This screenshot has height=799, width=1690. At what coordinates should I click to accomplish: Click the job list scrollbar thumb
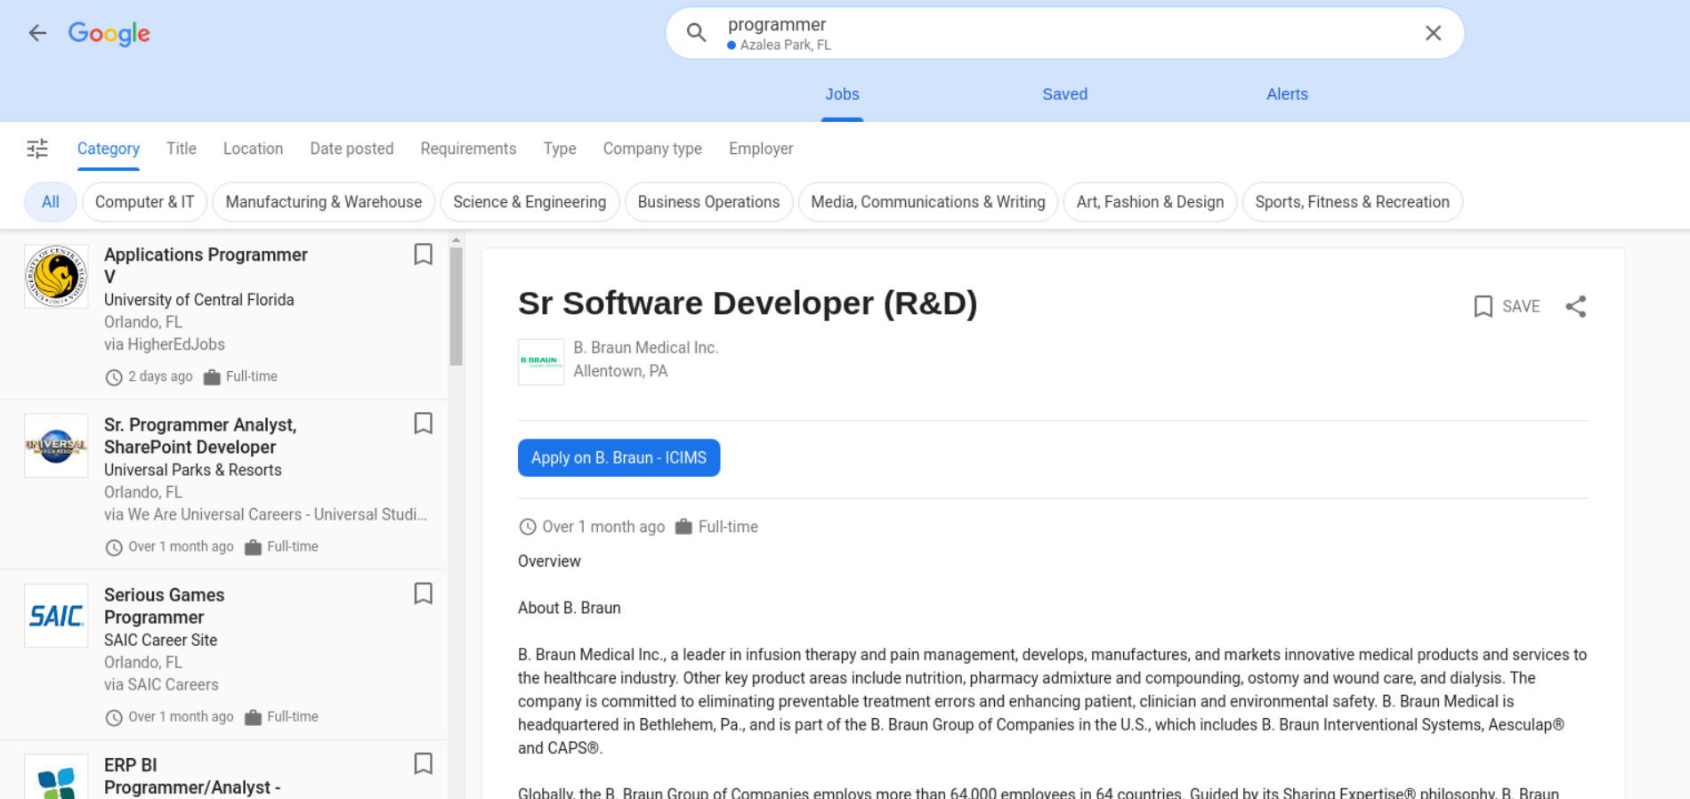[x=456, y=306]
